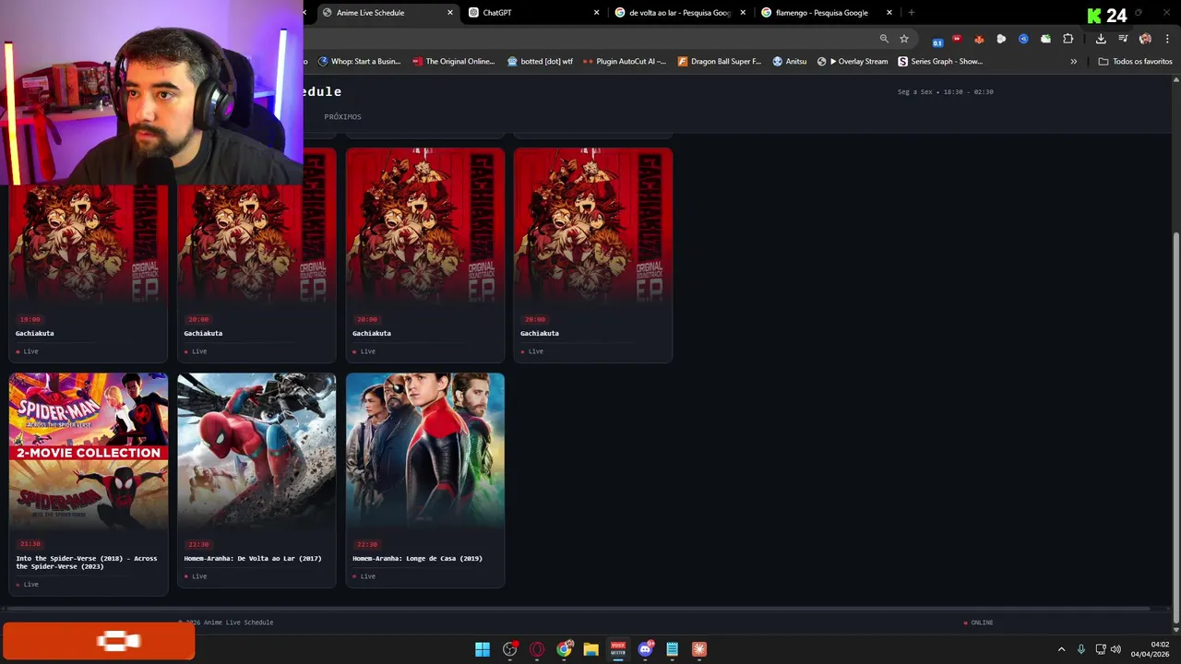
Task: Open the blue 0.1 extension icon
Action: tap(937, 40)
